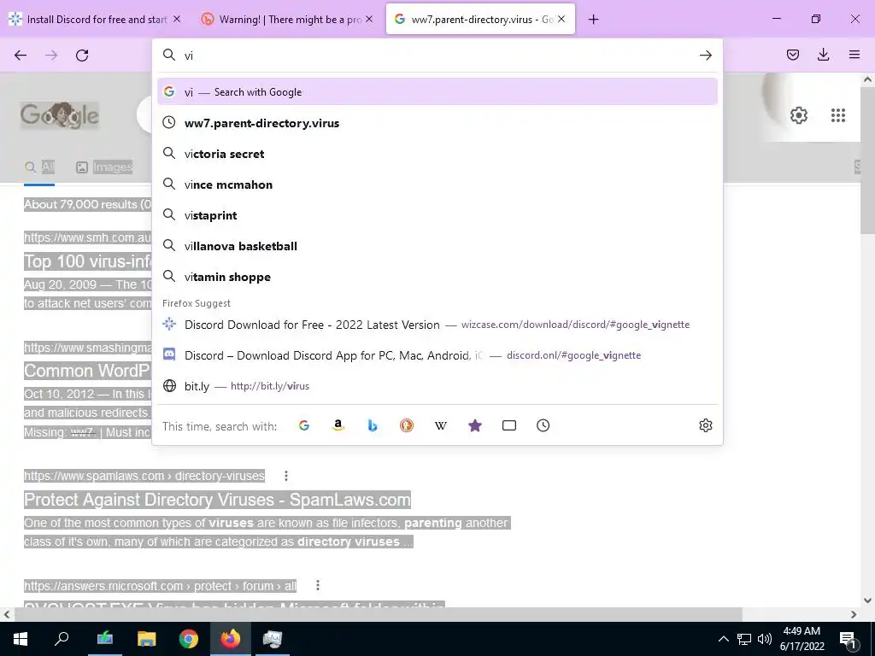Screen dimensions: 875x656
Task: Launch Google Chrome from the taskbar
Action: pyautogui.click(x=189, y=639)
